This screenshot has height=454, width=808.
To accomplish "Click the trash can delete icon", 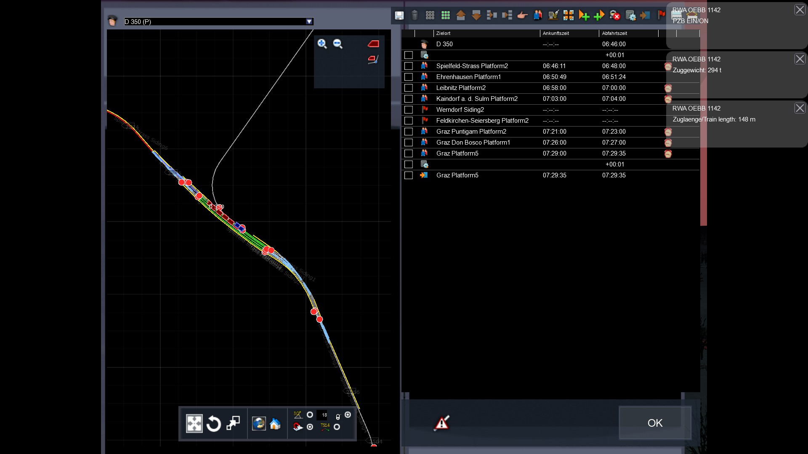I will pyautogui.click(x=415, y=16).
